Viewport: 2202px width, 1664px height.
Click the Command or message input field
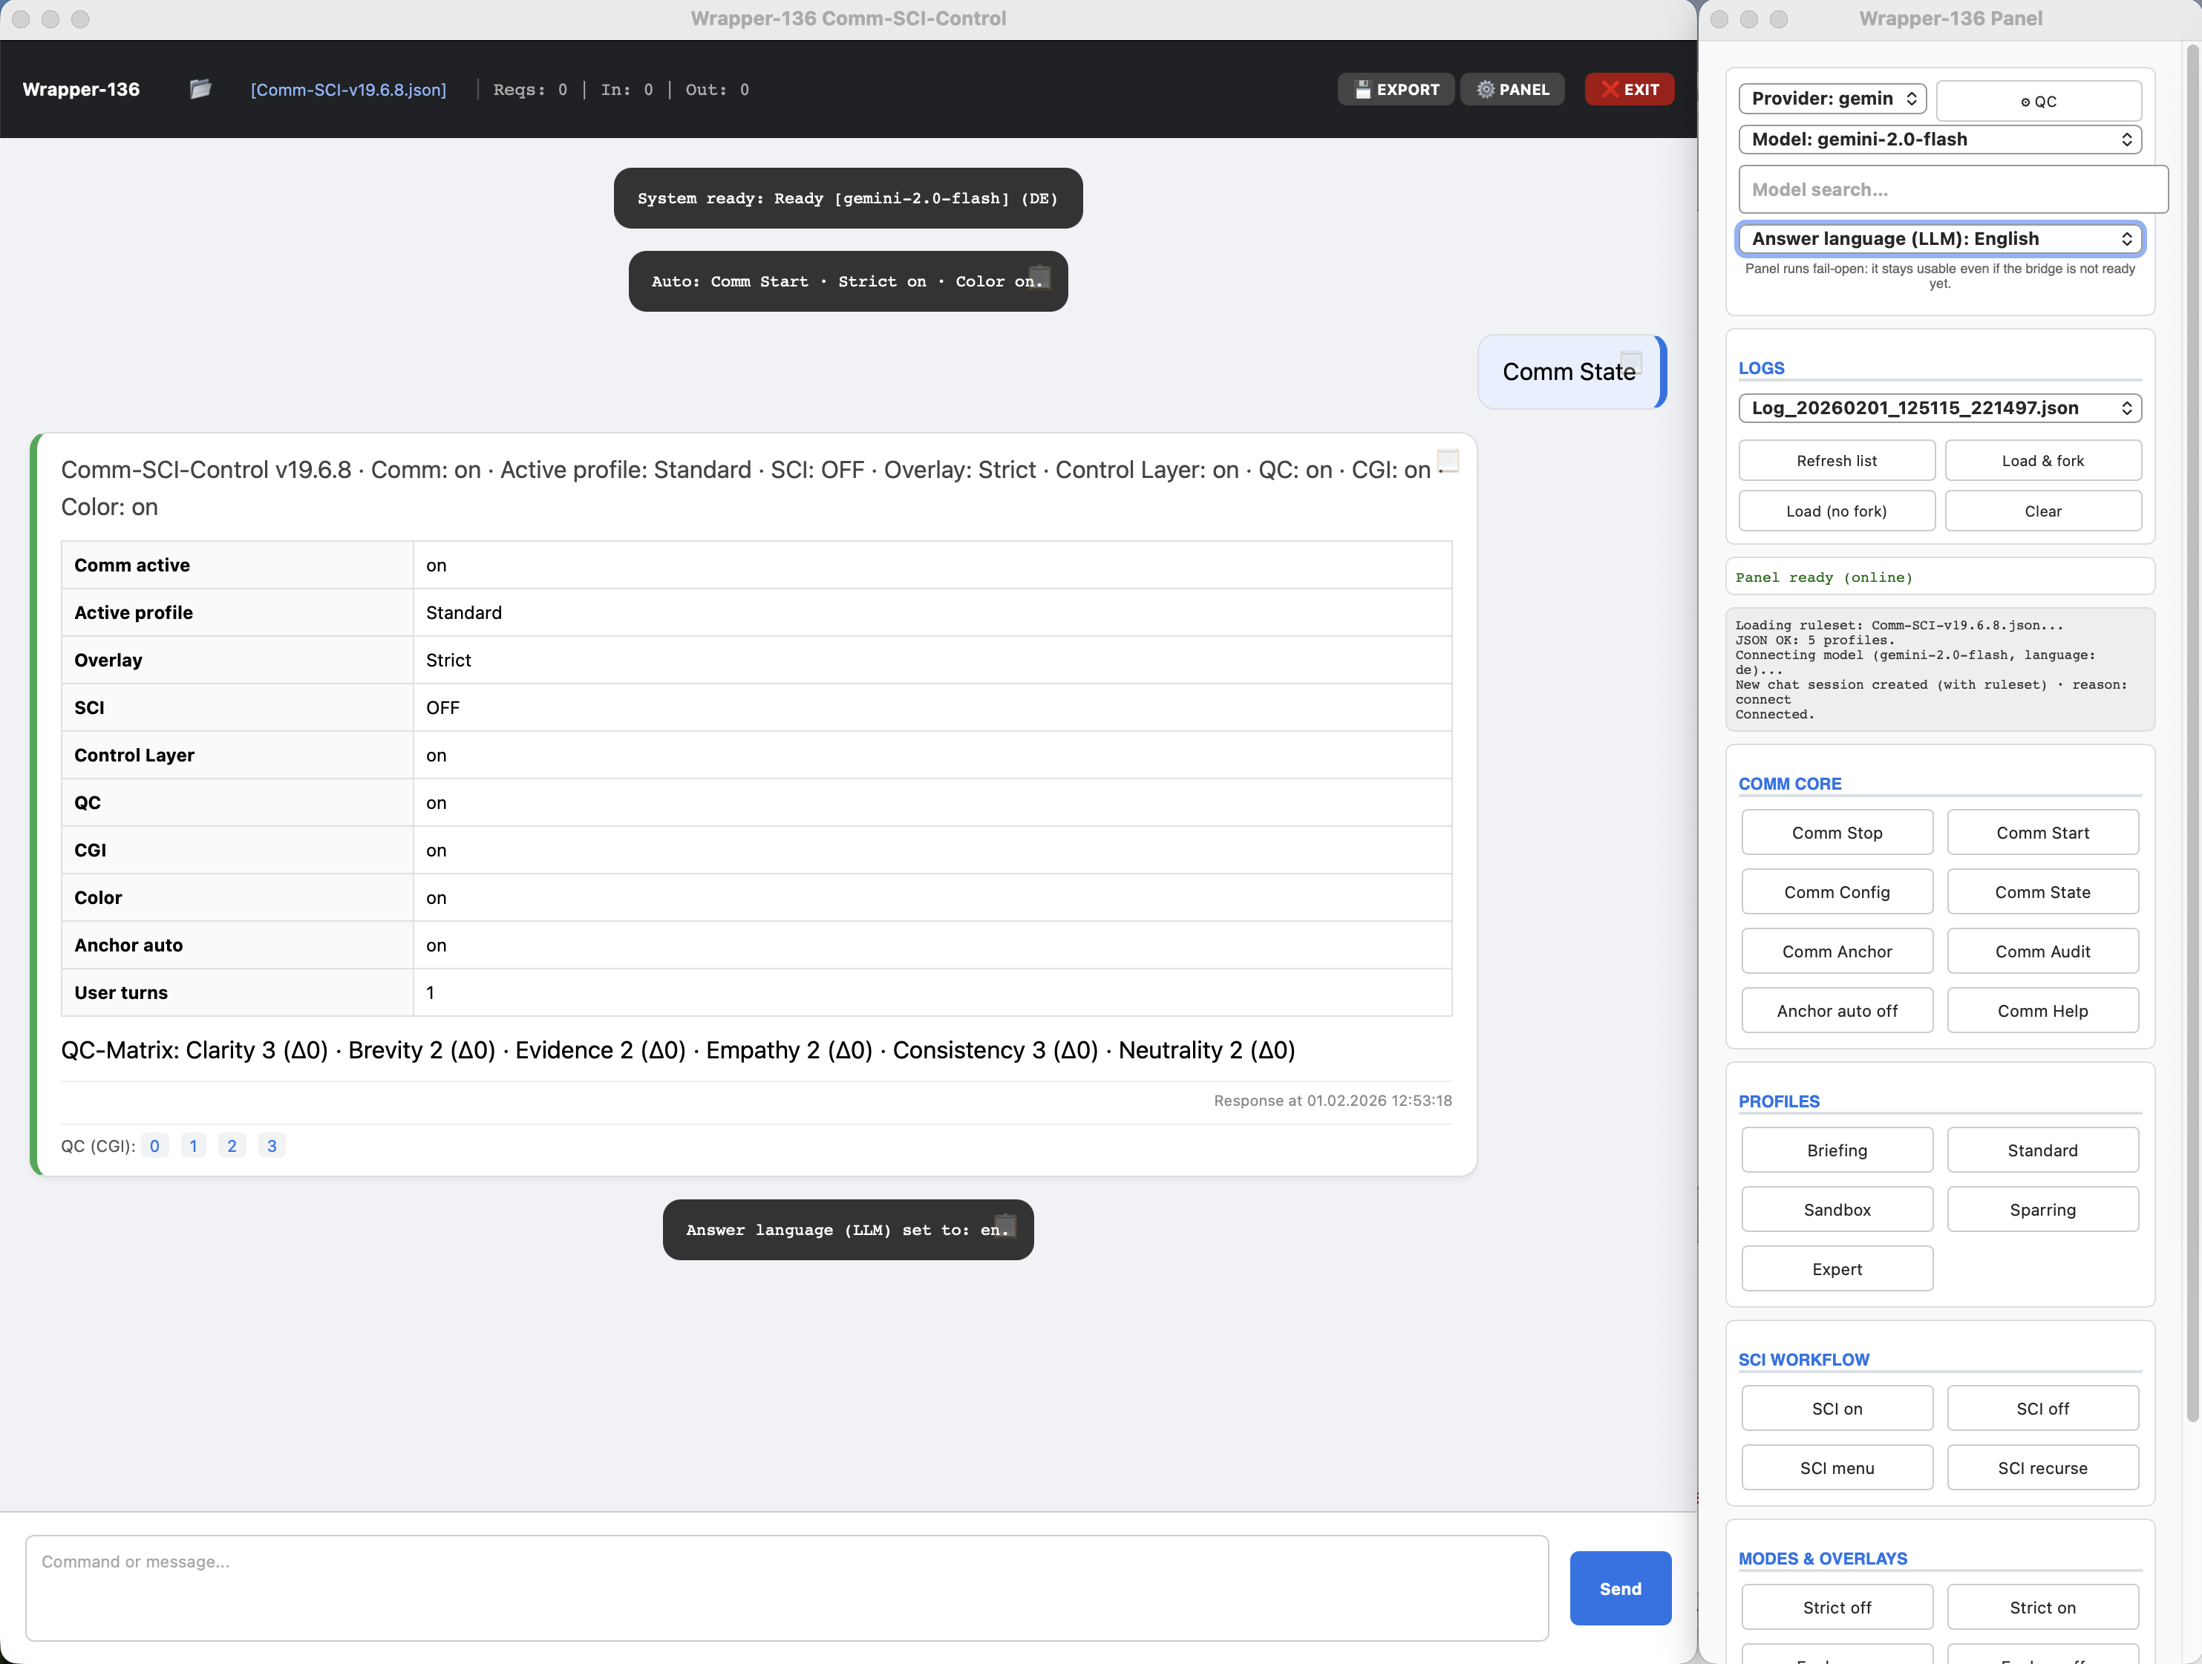(786, 1588)
